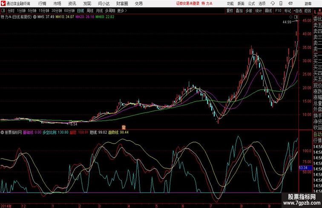Click the MA60: 22.82 label
This screenshot has height=208, width=322.
105,17
